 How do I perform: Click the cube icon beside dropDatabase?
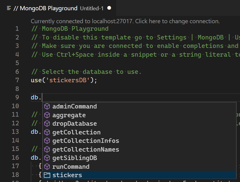coord(47,124)
